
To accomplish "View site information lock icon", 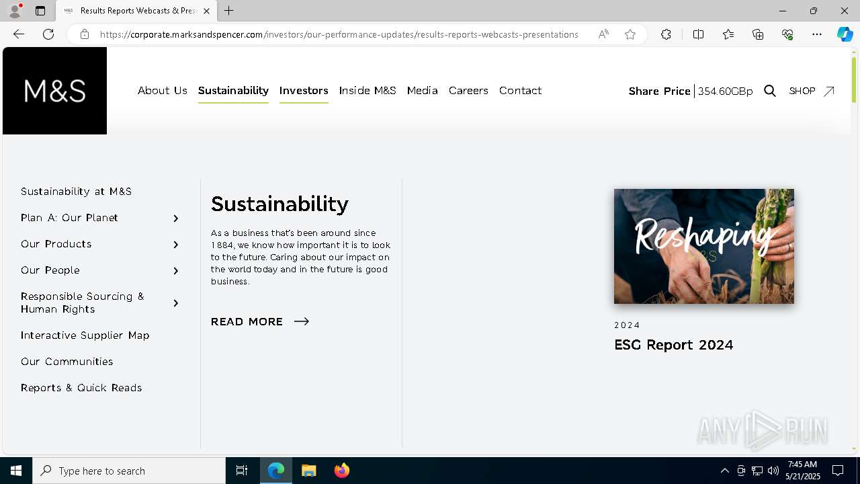I will 85,34.
